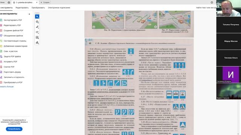Switch to the Все инструменты tab
The image size is (241, 135).
tap(6, 7)
